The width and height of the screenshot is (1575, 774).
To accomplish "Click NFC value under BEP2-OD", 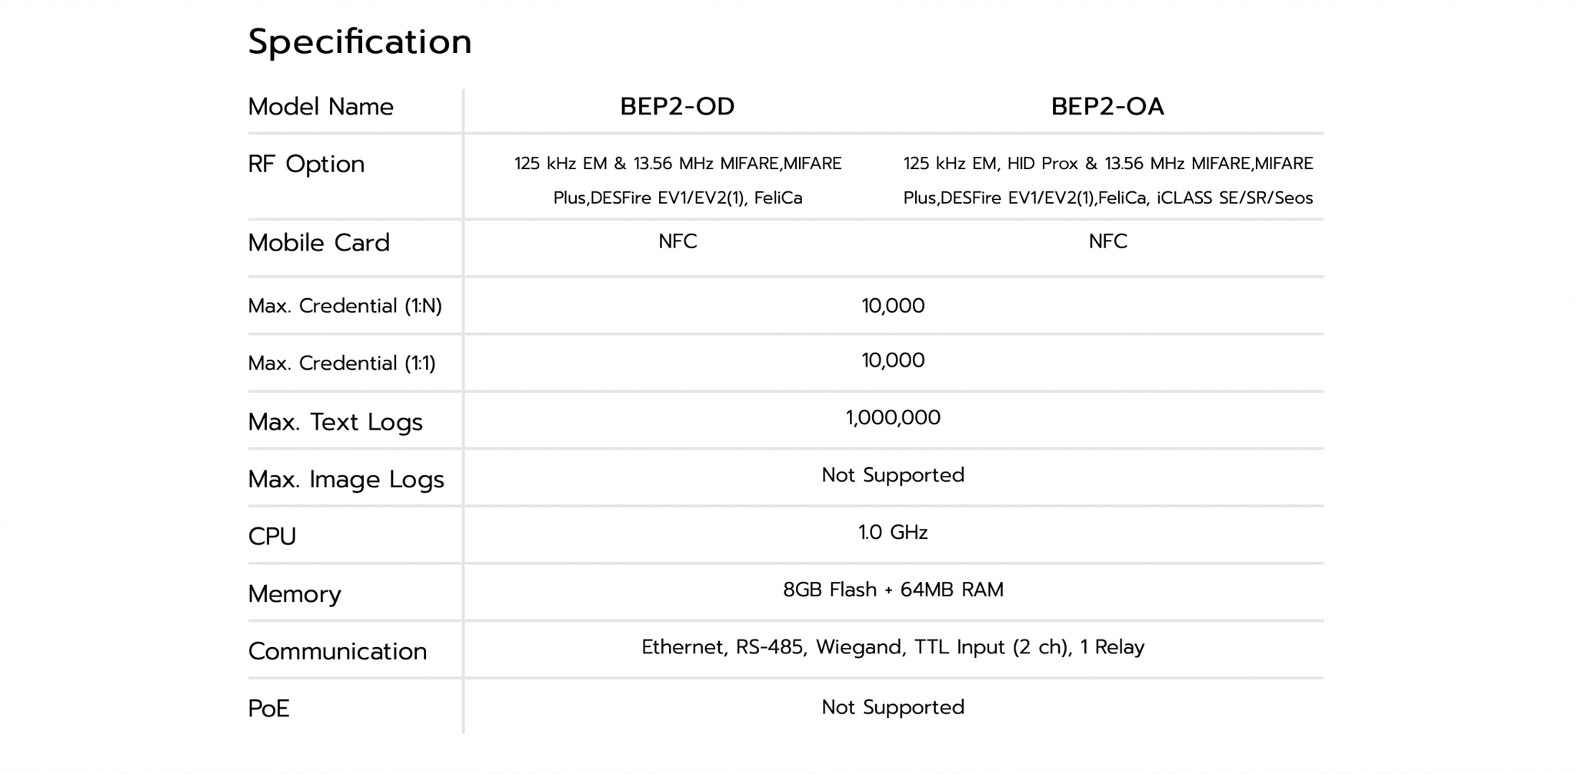I will (678, 241).
